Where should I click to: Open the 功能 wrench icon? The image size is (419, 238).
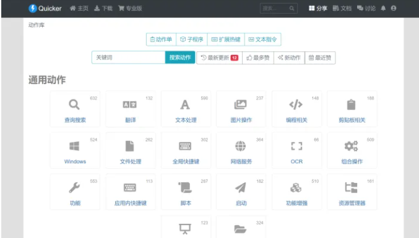[74, 187]
